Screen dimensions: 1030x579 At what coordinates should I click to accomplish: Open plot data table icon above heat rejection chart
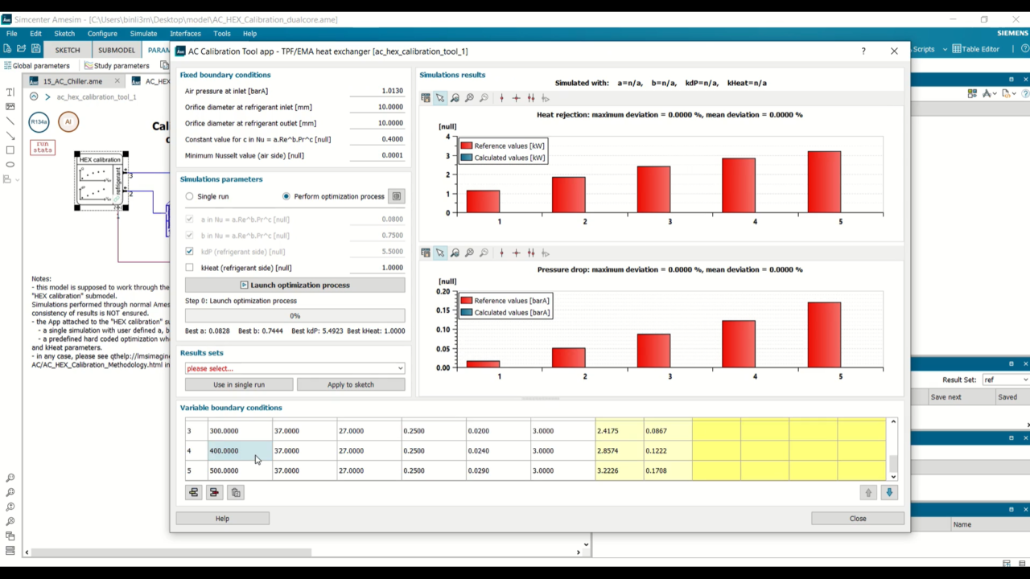click(x=426, y=98)
